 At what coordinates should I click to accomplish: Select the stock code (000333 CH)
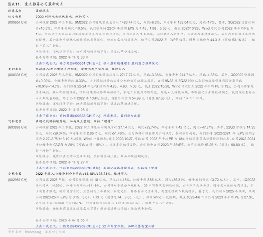[x=18, y=75]
